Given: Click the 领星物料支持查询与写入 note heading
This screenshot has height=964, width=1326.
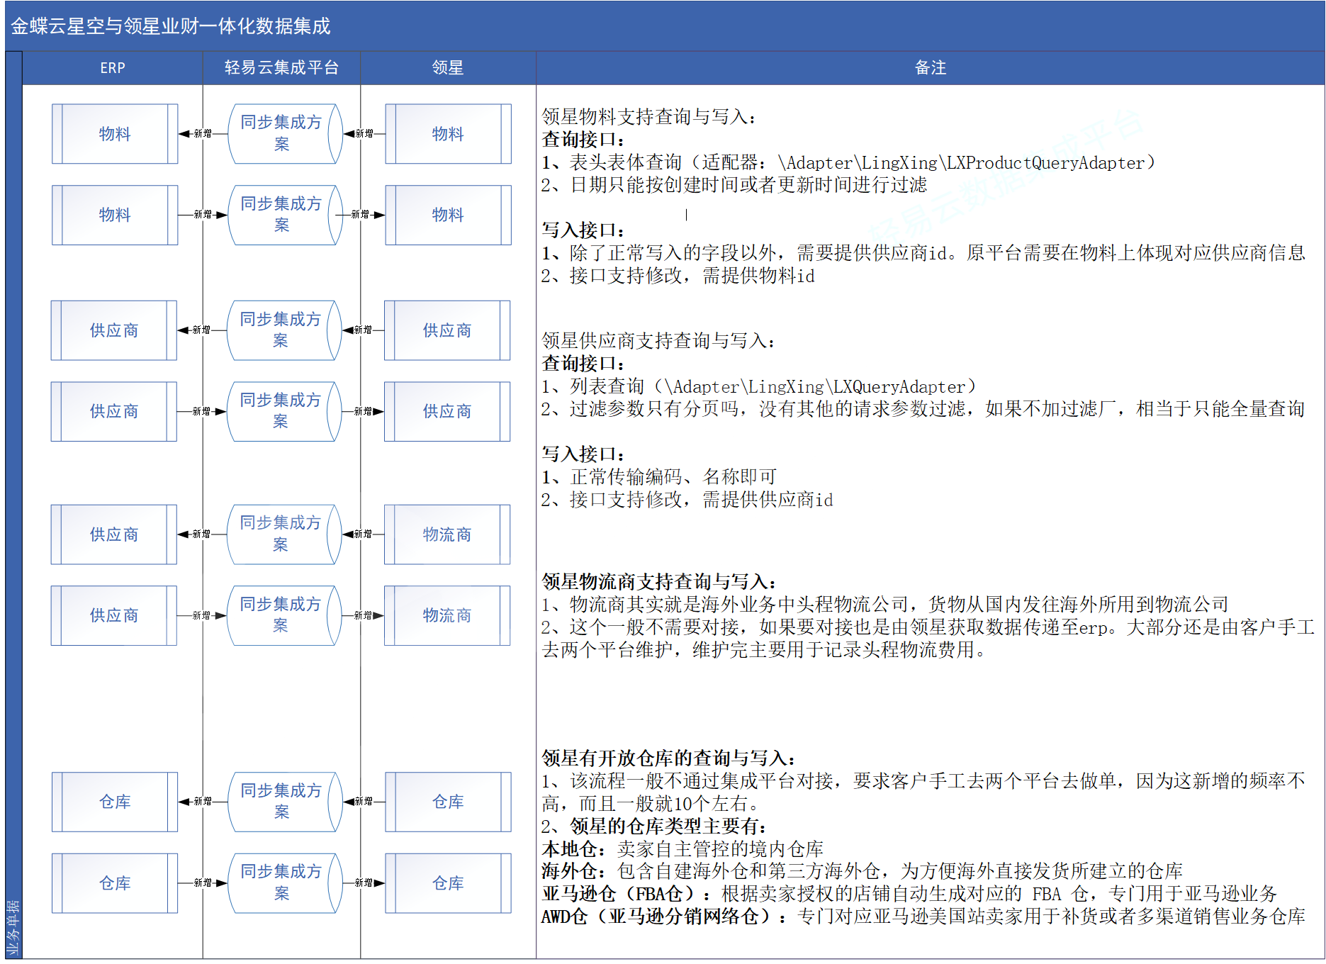Looking at the screenshot, I should pyautogui.click(x=648, y=117).
